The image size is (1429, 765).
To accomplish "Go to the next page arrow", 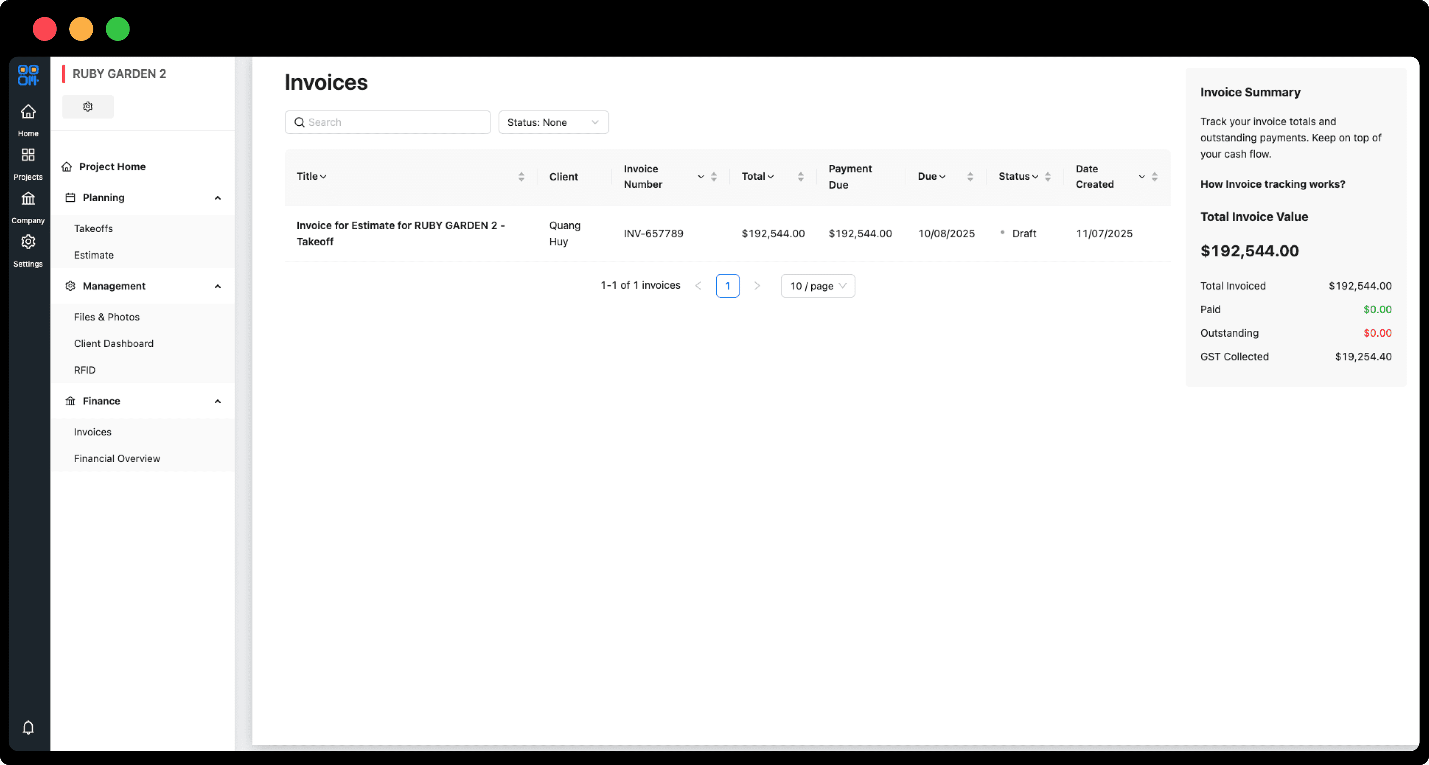I will (x=757, y=286).
